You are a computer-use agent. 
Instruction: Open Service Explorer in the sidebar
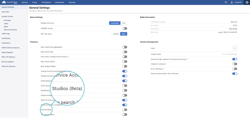[x=8, y=62]
